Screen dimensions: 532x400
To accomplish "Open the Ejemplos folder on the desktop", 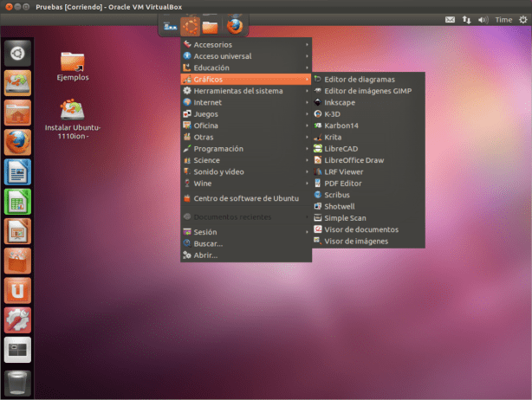I will [73, 62].
